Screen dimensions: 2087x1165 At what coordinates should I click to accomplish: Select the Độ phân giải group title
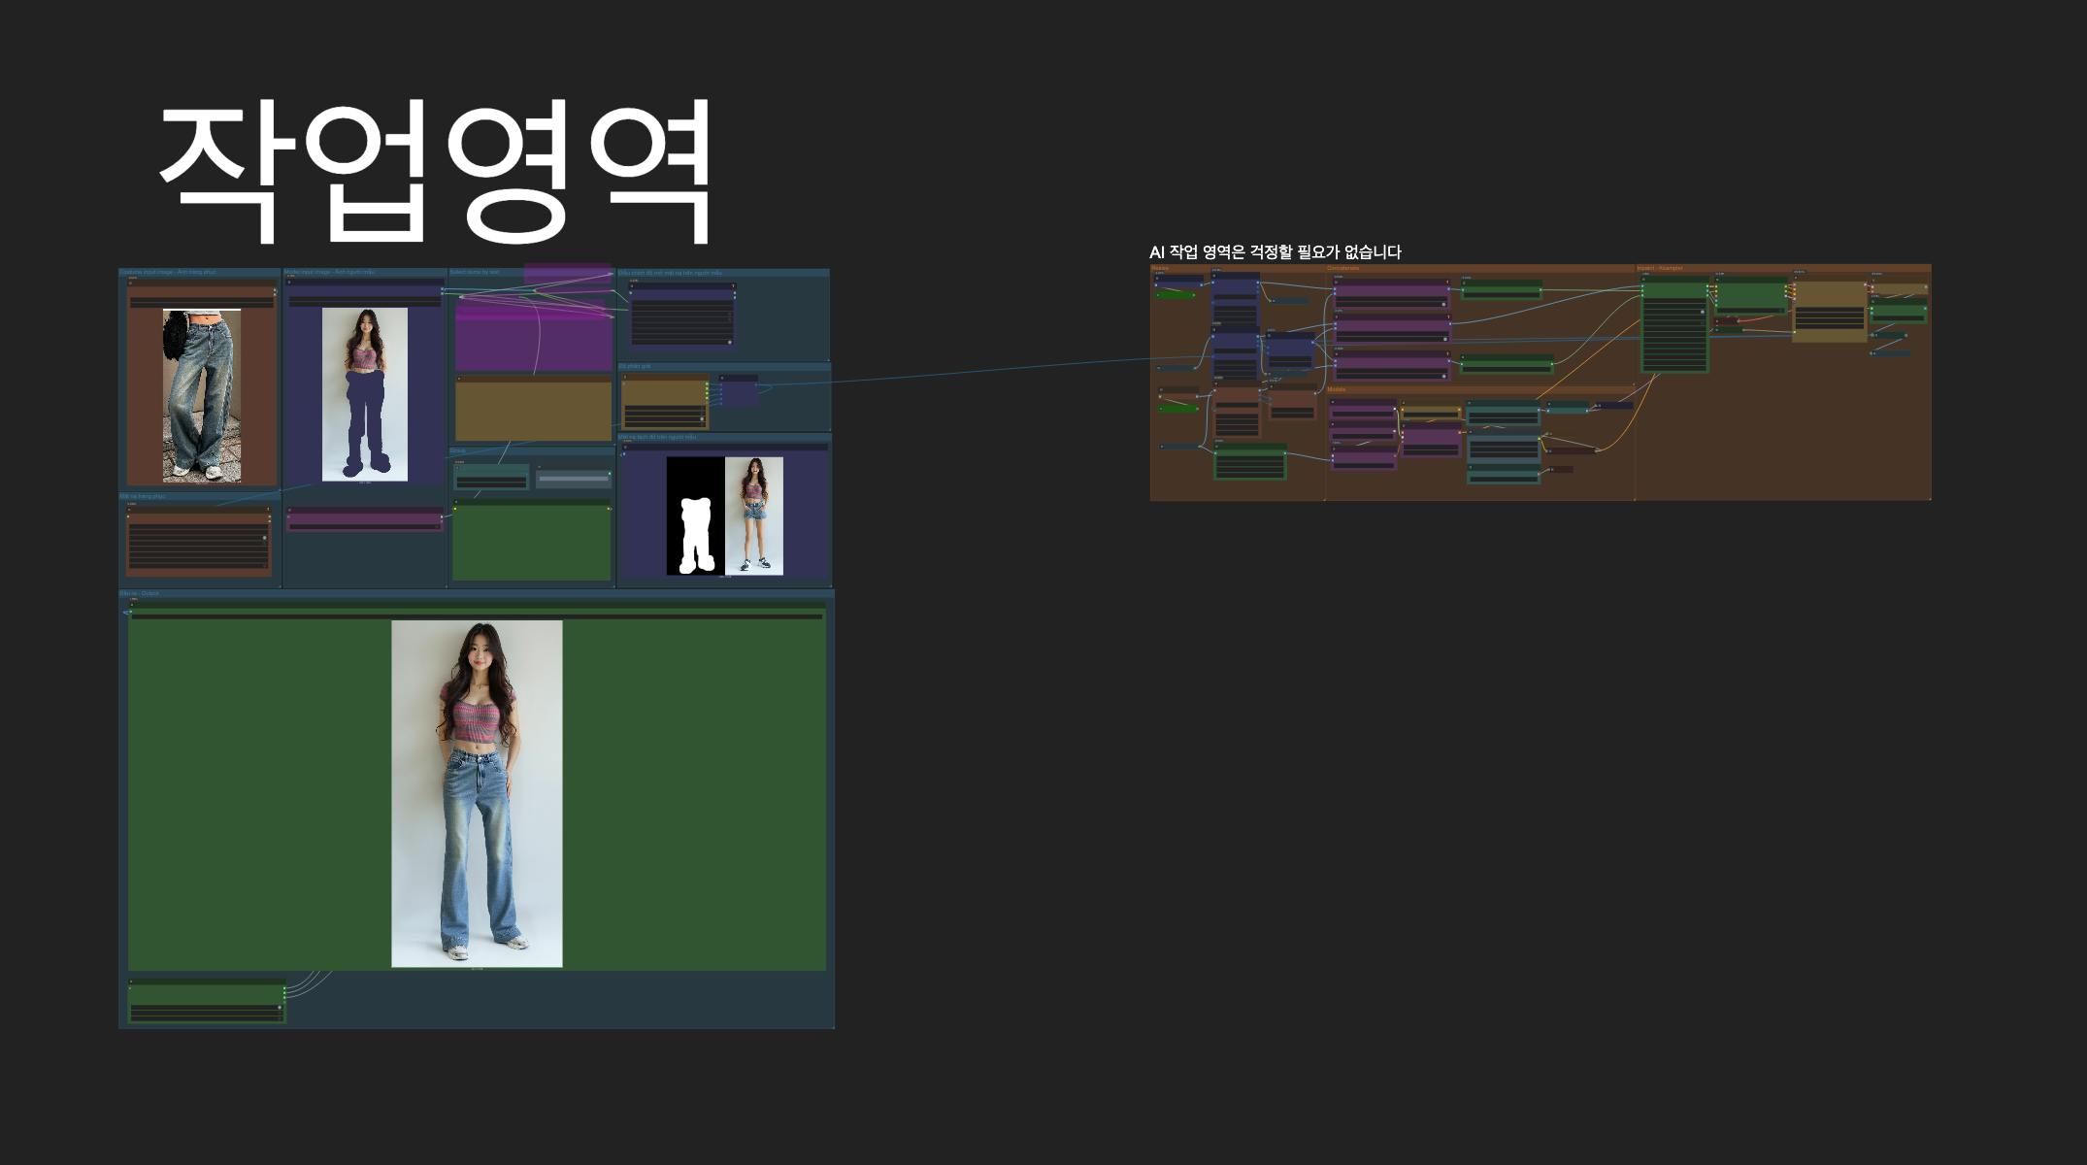pyautogui.click(x=635, y=366)
